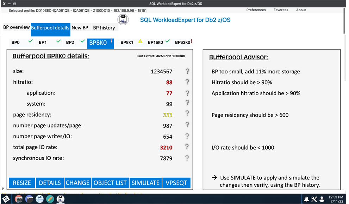Click the SIMULATE button
This screenshot has width=349, height=204.
[145, 183]
